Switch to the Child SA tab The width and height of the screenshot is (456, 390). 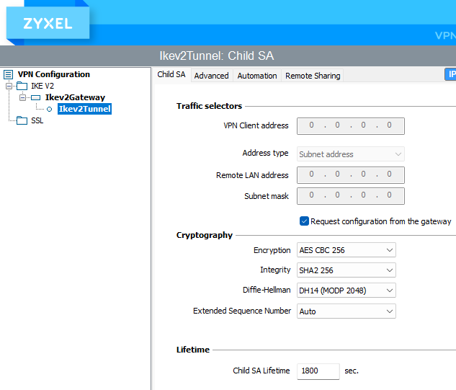coord(171,75)
